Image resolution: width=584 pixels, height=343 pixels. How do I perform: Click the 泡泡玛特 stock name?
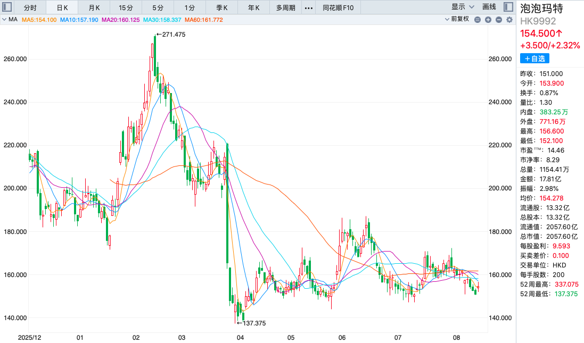click(x=541, y=9)
